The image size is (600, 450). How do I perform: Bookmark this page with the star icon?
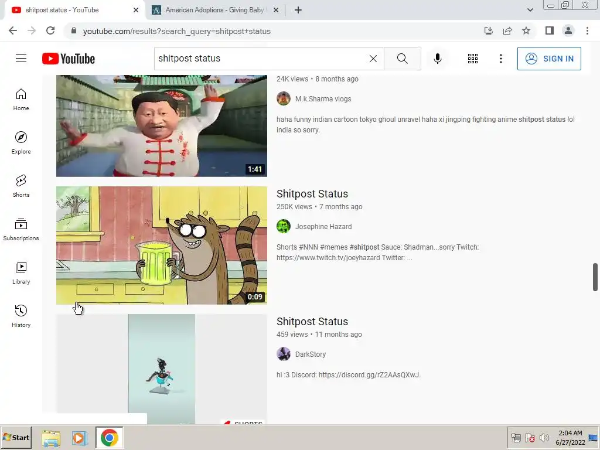click(x=527, y=31)
